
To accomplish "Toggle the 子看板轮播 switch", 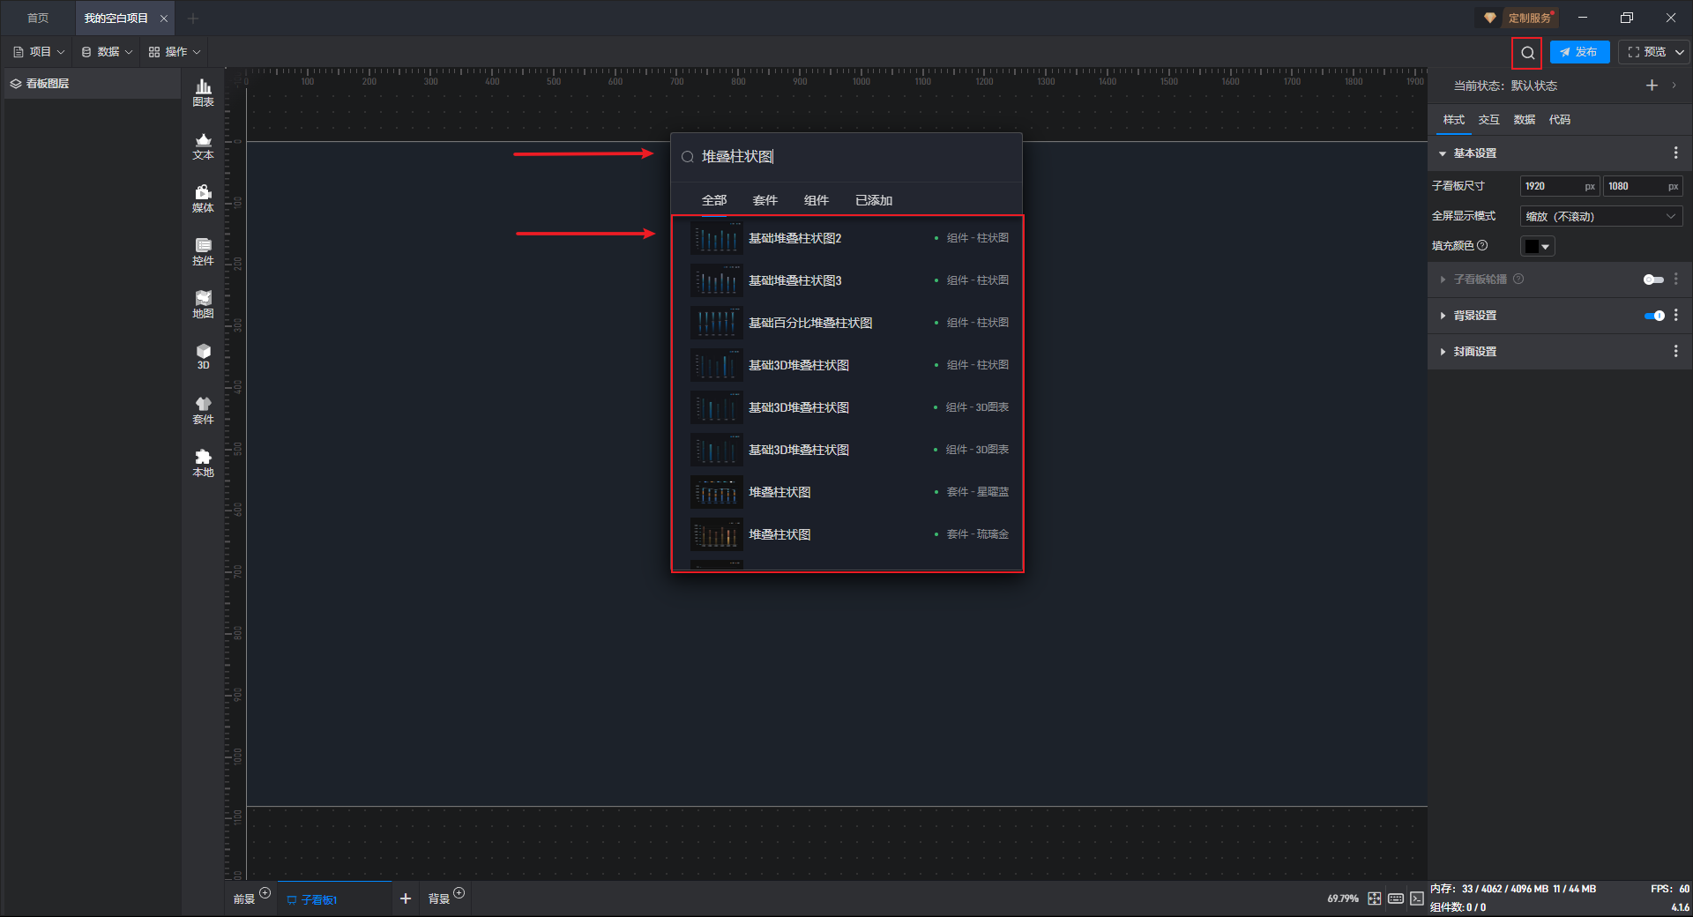I will point(1653,280).
